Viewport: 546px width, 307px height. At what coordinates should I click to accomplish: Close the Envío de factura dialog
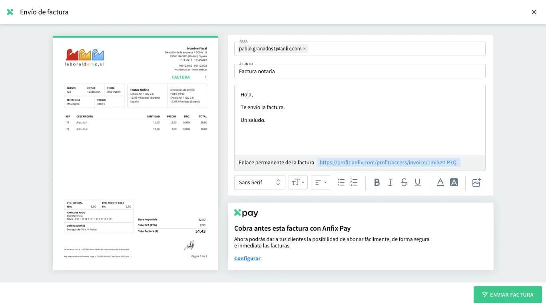tap(534, 12)
